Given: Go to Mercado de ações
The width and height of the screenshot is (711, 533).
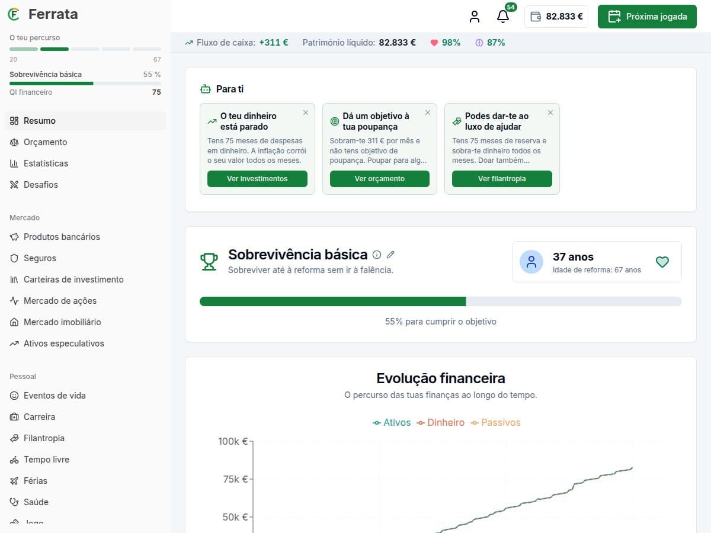Looking at the screenshot, I should pos(85,301).
